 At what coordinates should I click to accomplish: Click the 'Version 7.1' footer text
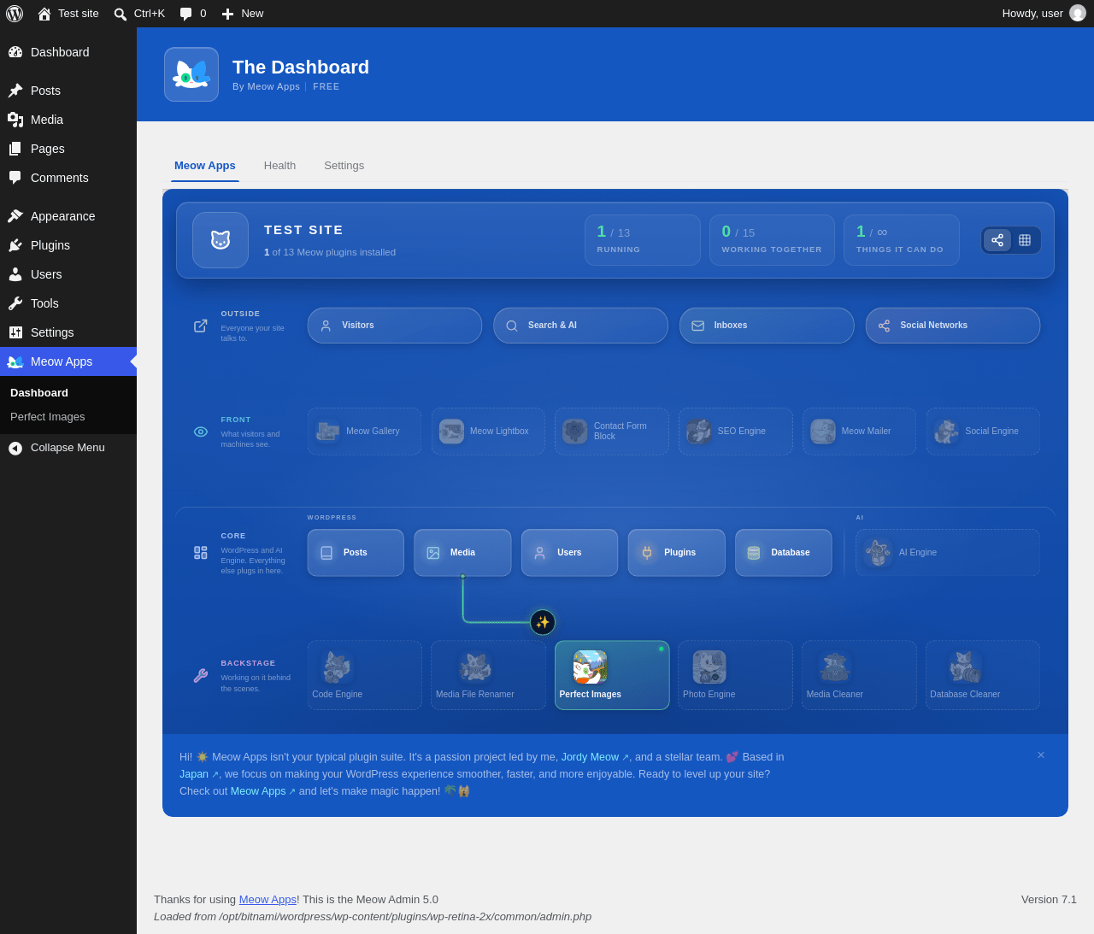[1049, 900]
